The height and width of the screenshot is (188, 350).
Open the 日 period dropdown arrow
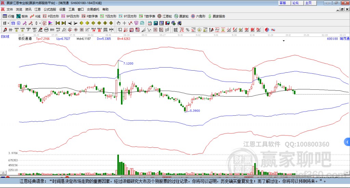[8, 23]
